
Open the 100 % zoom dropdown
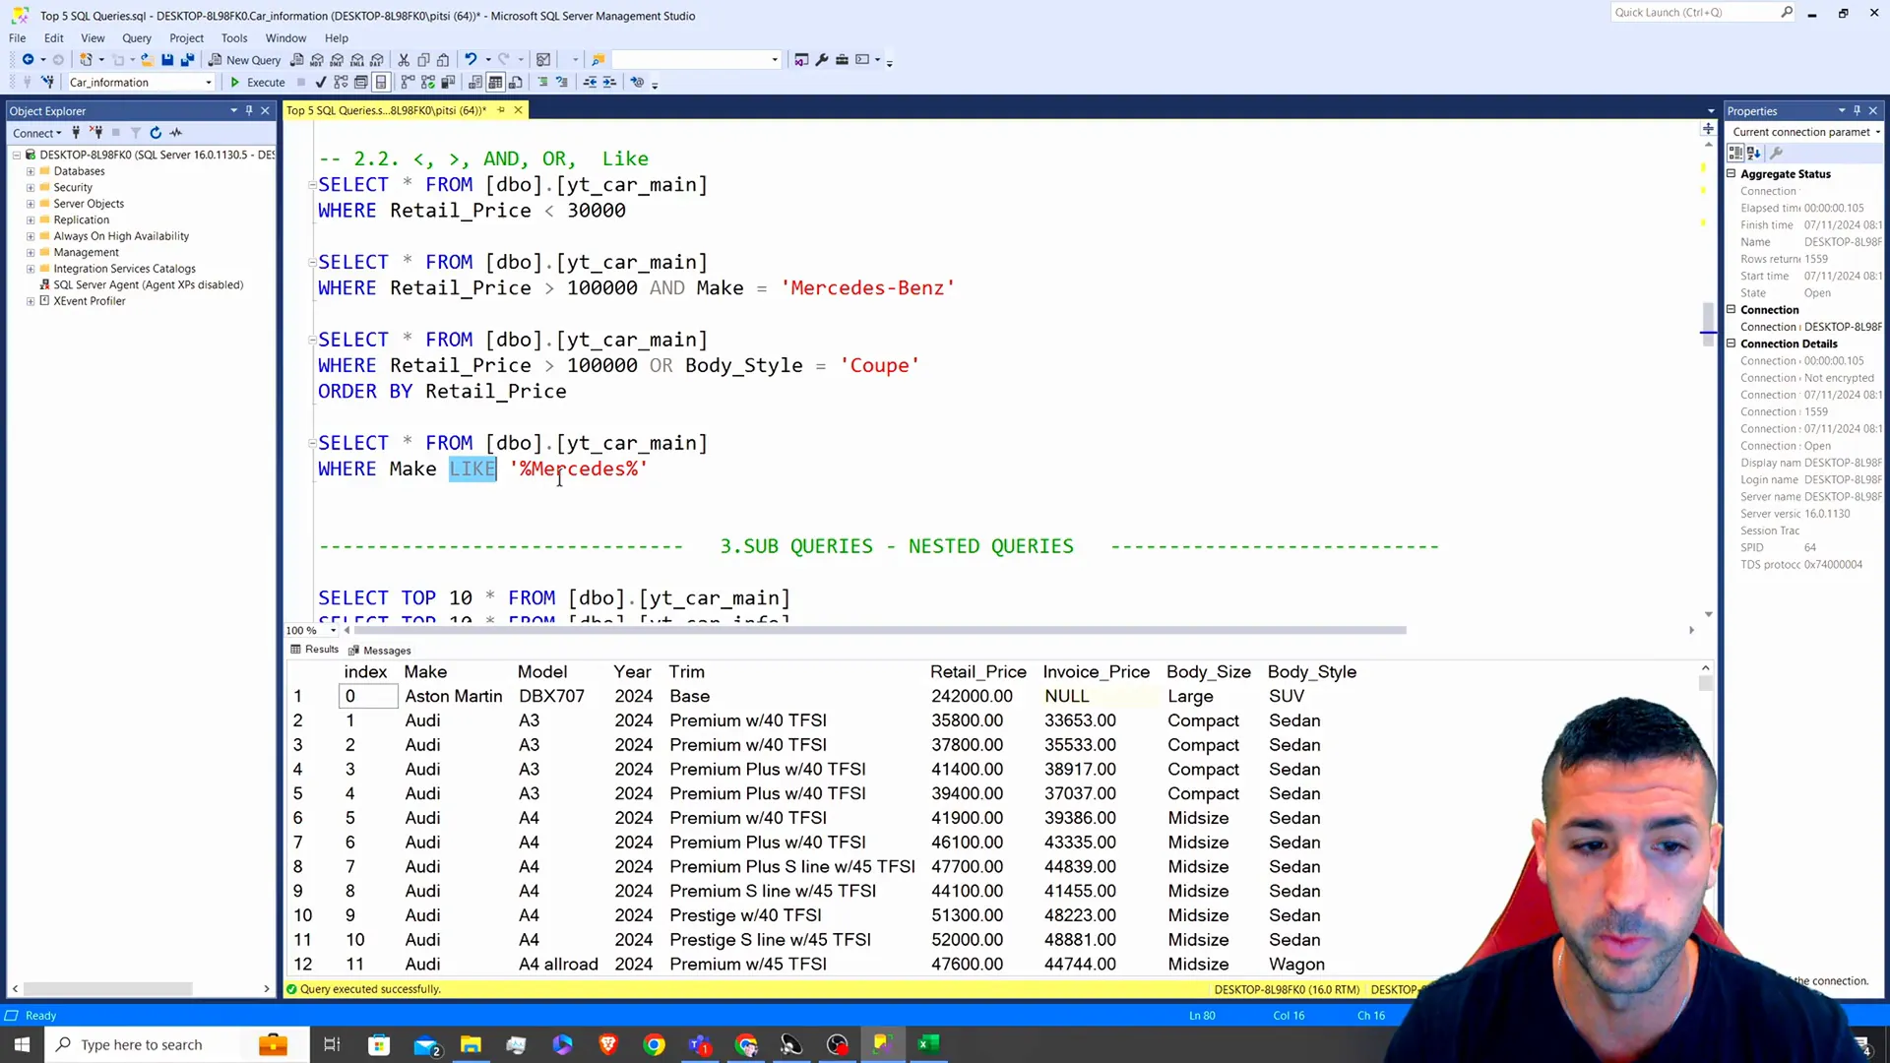(333, 631)
